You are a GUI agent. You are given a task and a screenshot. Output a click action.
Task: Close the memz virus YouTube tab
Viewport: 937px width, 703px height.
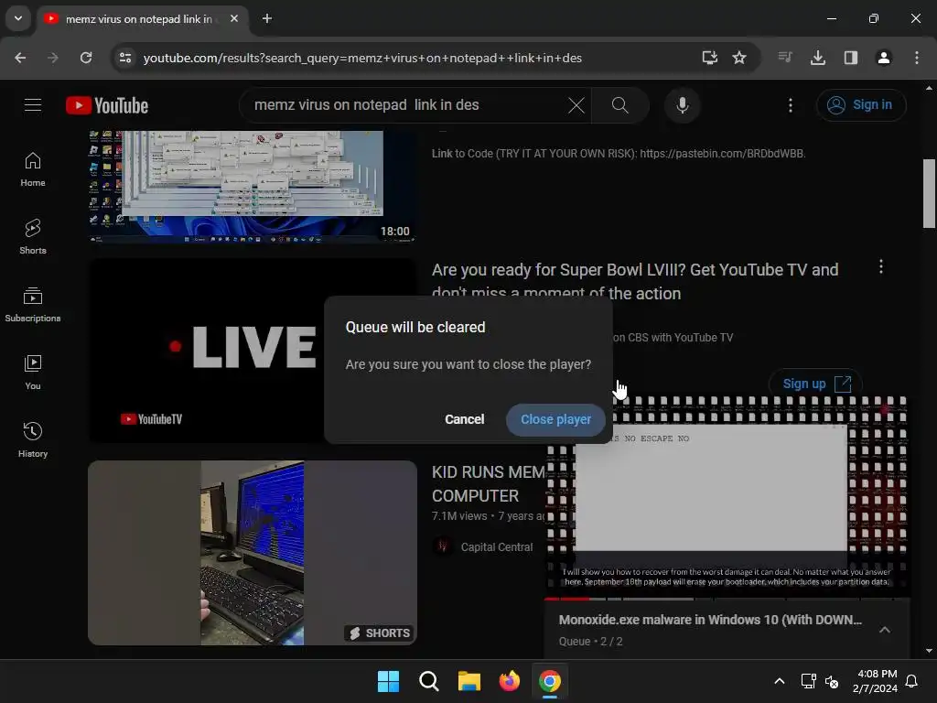pyautogui.click(x=234, y=18)
